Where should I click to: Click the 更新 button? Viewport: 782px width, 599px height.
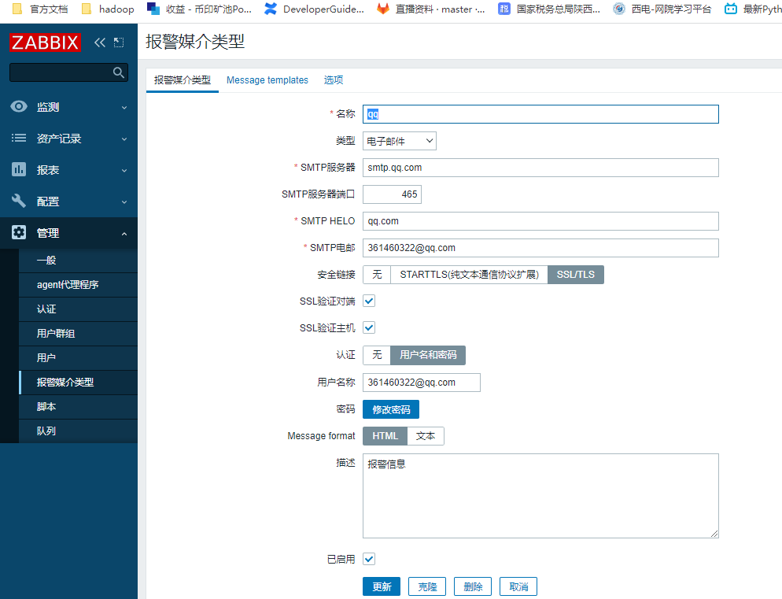(x=382, y=586)
